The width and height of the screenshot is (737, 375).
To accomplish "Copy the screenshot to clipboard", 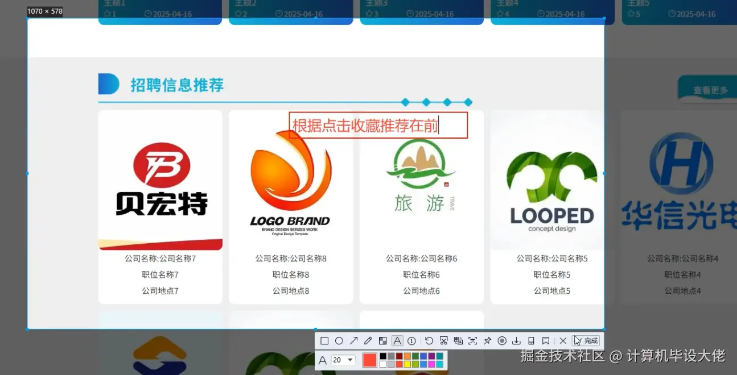I will 458,340.
